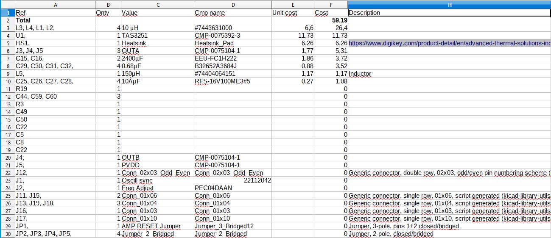Select the '22112042' cell
This screenshot has height=238, width=551.
point(233,180)
